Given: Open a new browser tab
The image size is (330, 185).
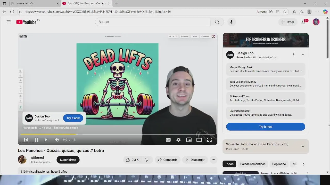Looking at the screenshot, I should coord(116,4).
